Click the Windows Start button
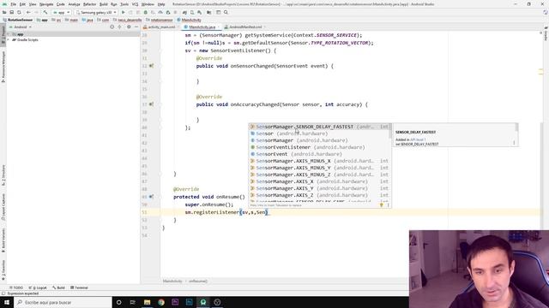Screen dimensions: 549x308 pyautogui.click(x=7, y=302)
